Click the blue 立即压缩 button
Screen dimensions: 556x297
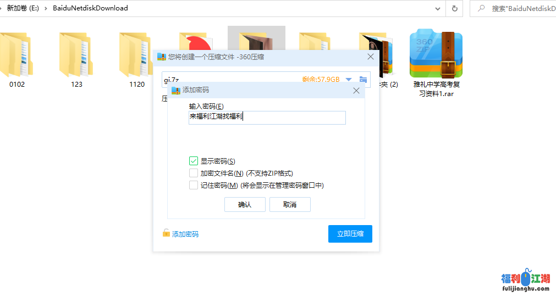click(350, 233)
